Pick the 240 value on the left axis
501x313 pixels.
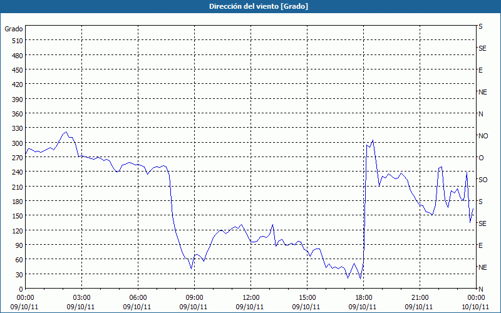[x=18, y=173]
